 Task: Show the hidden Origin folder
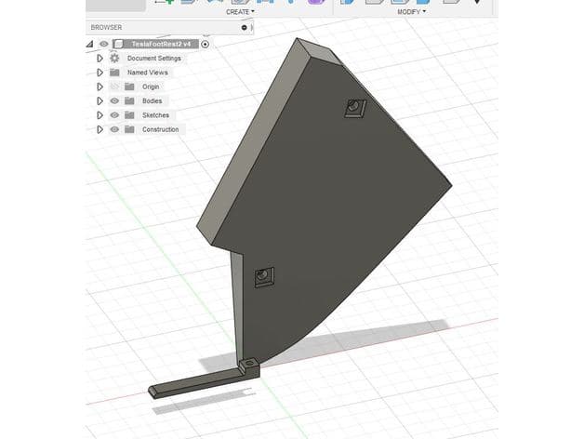(x=114, y=86)
